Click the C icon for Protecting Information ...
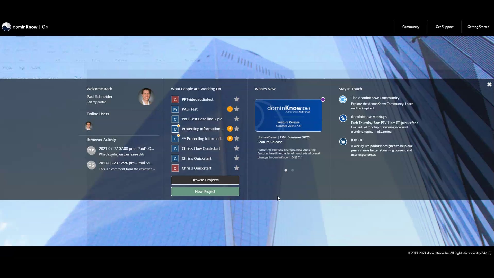The image size is (494, 278). click(x=175, y=129)
